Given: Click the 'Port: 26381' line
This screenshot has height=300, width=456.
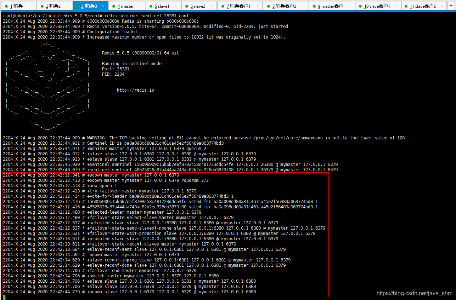Looking at the screenshot, I should point(116,69).
